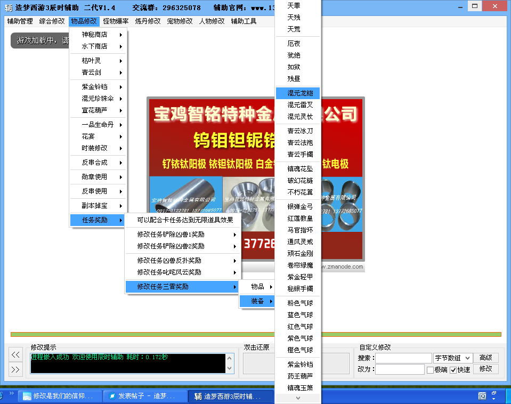Uncheck the 快速 checkbox
The image size is (511, 404).
(453, 370)
